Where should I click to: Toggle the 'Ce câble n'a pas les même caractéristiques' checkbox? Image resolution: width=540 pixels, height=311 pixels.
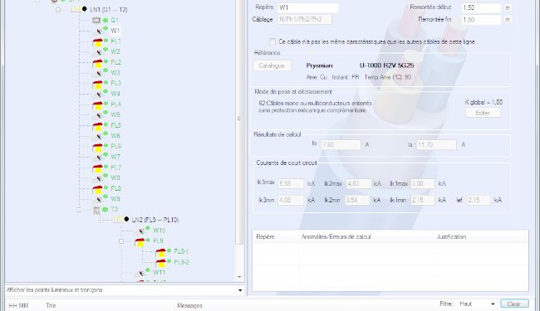[x=272, y=41]
